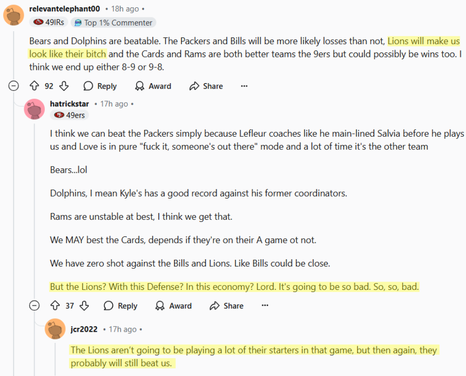Downvote hatrickstar's comment with 37 votes
Viewport: 466px width, 376px height.
85,306
